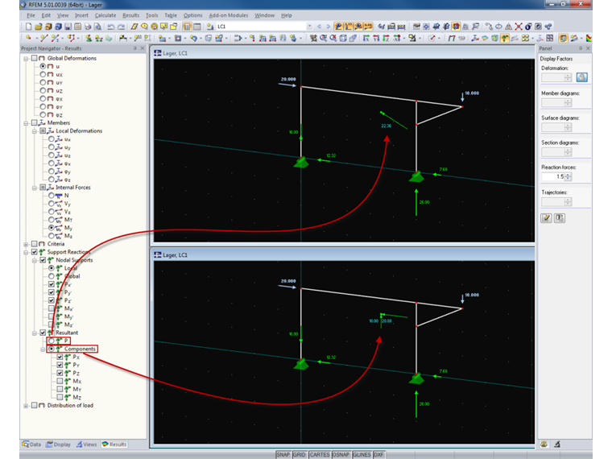612x459 pixels.
Task: Collapse the Global Deformations tree node
Action: coord(26,59)
